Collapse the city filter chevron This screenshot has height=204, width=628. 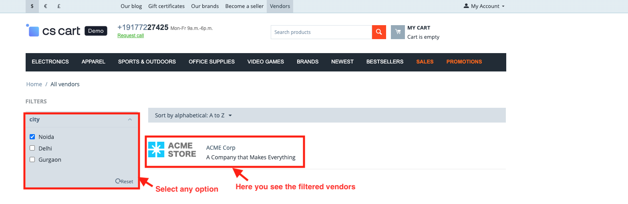point(130,119)
